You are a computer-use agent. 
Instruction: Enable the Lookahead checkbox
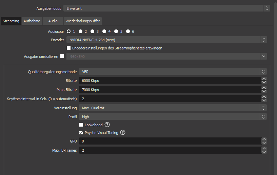tap(81, 125)
